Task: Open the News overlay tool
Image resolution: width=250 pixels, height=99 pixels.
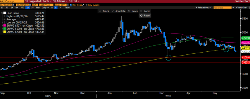Action: coord(133,11)
